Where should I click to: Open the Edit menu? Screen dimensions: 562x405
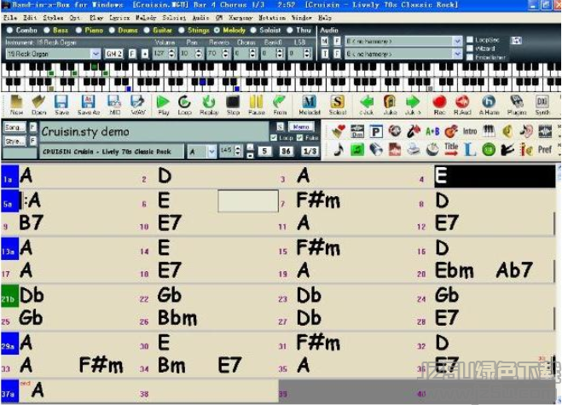(x=29, y=18)
